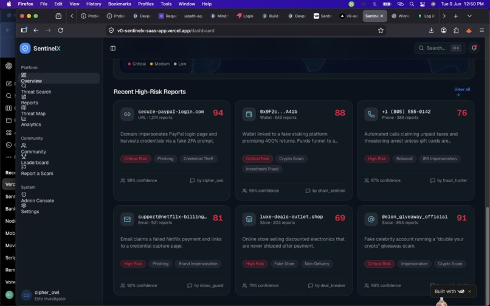Open a new browser tab
This screenshot has width=490, height=306.
coord(455,16)
